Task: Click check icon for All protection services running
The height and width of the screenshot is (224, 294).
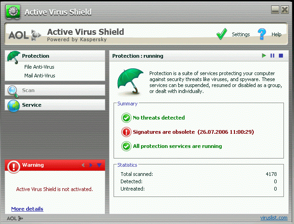Action: click(x=126, y=146)
